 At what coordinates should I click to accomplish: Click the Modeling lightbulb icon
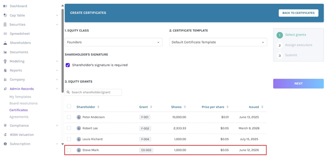tap(5, 61)
